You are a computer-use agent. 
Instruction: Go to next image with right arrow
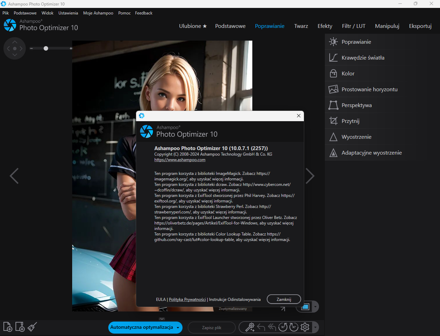(310, 176)
